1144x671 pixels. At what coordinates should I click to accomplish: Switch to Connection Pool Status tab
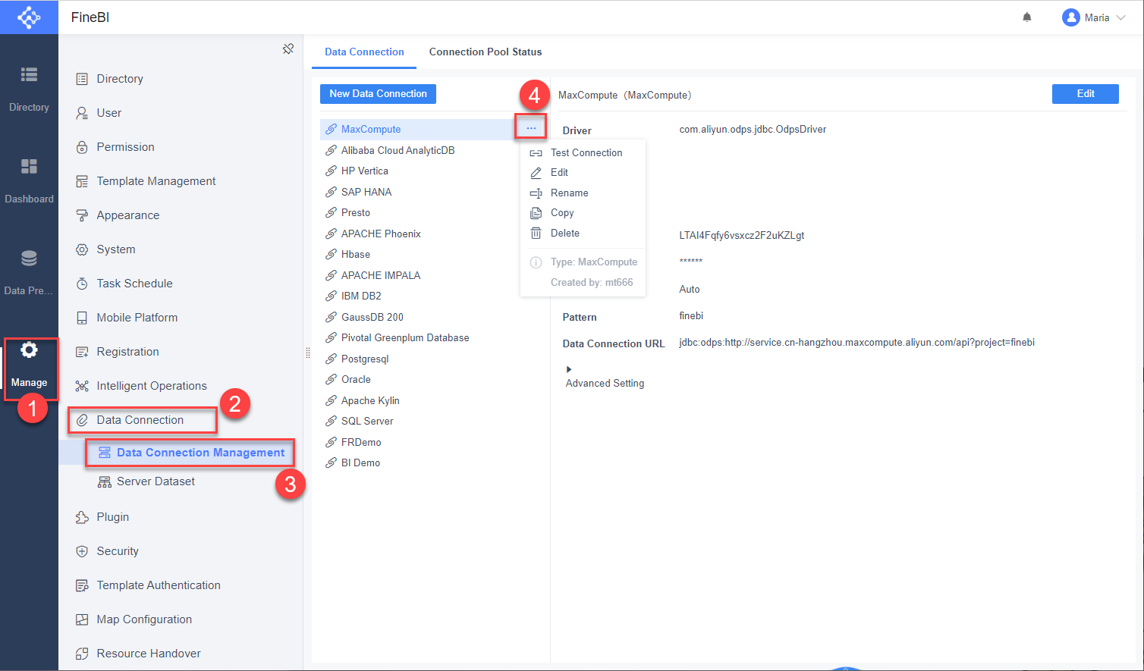(486, 52)
